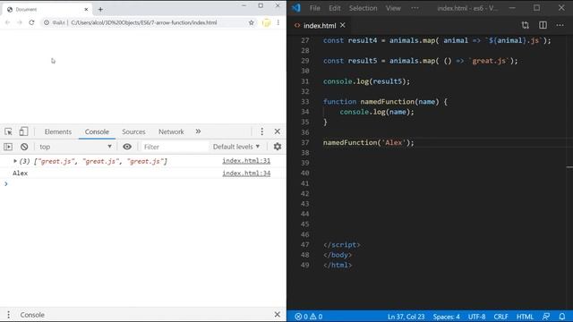The height and width of the screenshot is (322, 573).
Task: Bookmark this page with the star icon
Action: [251, 22]
